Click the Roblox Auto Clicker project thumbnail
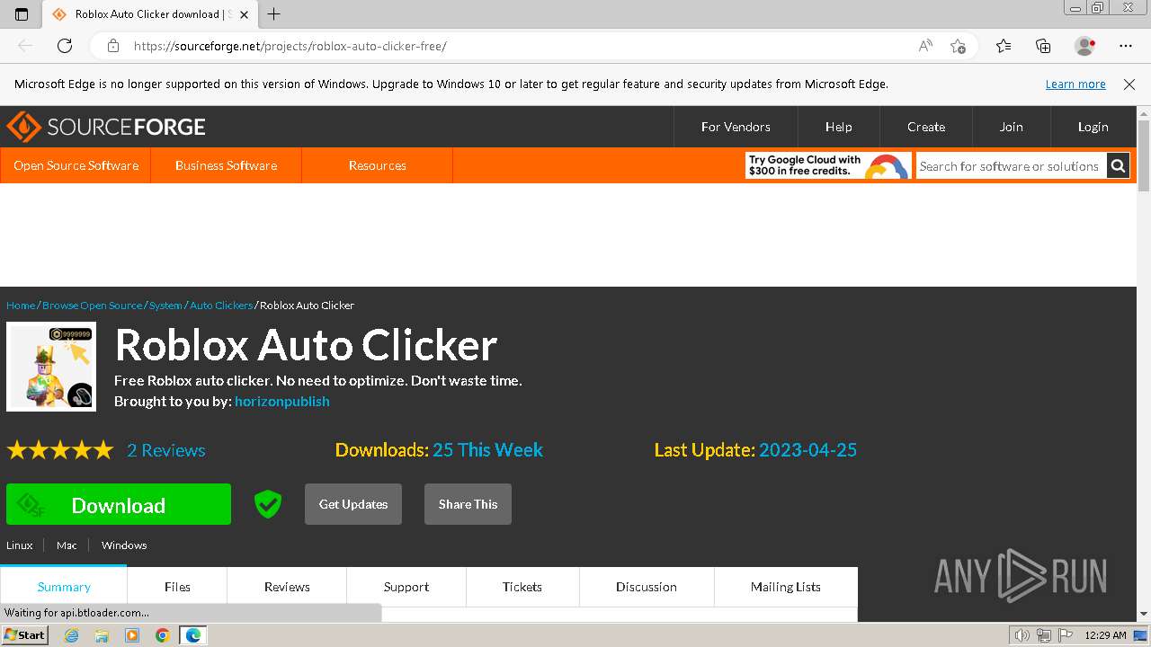Image resolution: width=1151 pixels, height=647 pixels. pos(51,367)
